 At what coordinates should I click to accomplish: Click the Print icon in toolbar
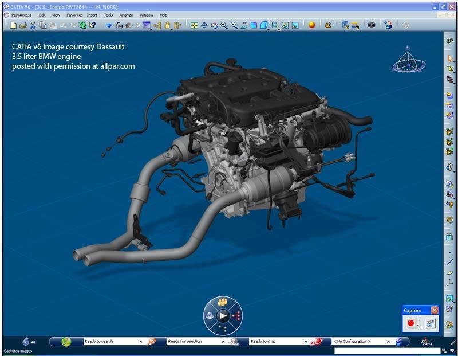(23, 25)
